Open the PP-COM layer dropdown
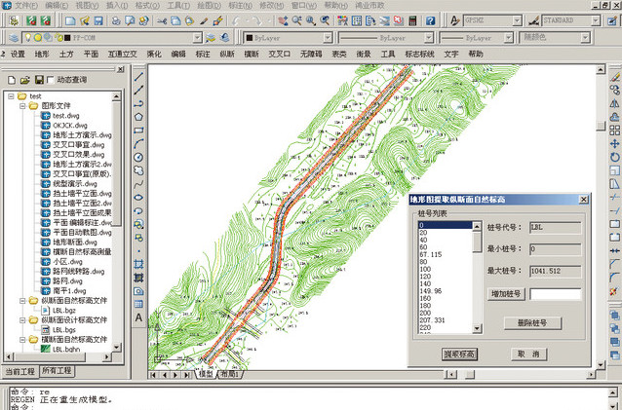Screen dimensions: 622x410 [x=197, y=38]
